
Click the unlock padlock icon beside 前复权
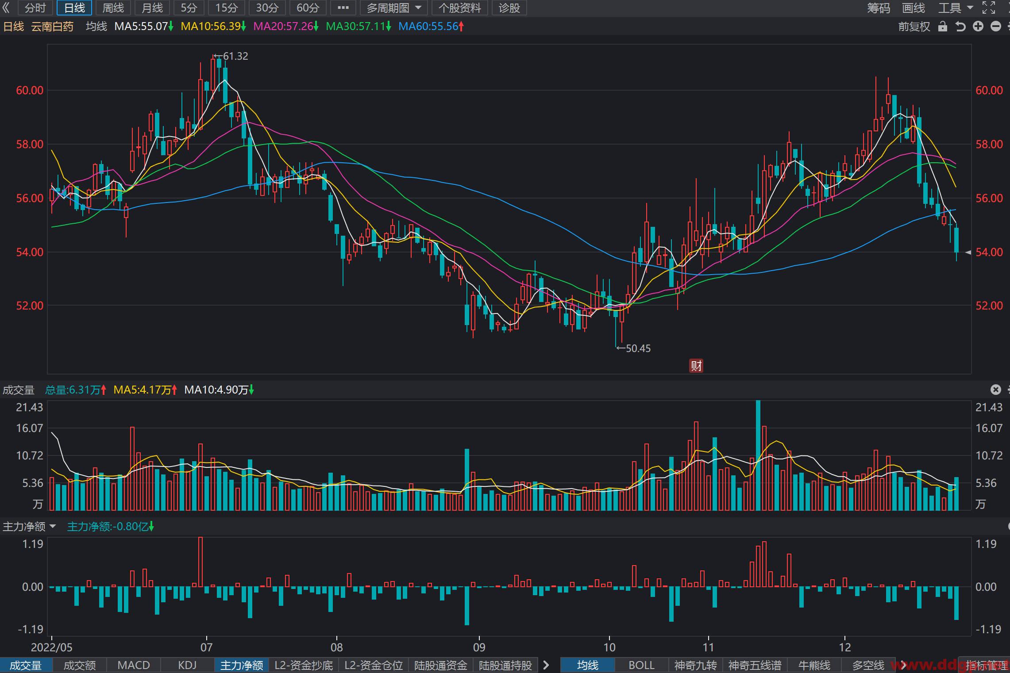click(x=943, y=27)
